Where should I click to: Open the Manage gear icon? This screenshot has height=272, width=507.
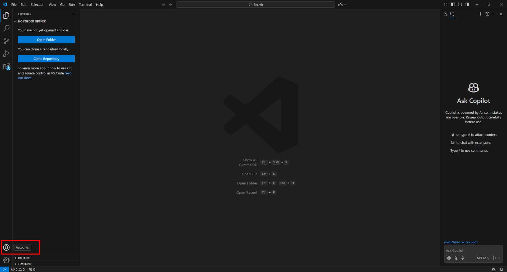(6, 260)
